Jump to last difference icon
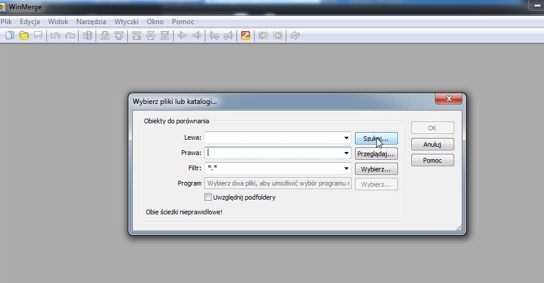Viewport: 544px width, 283px height. point(165,35)
